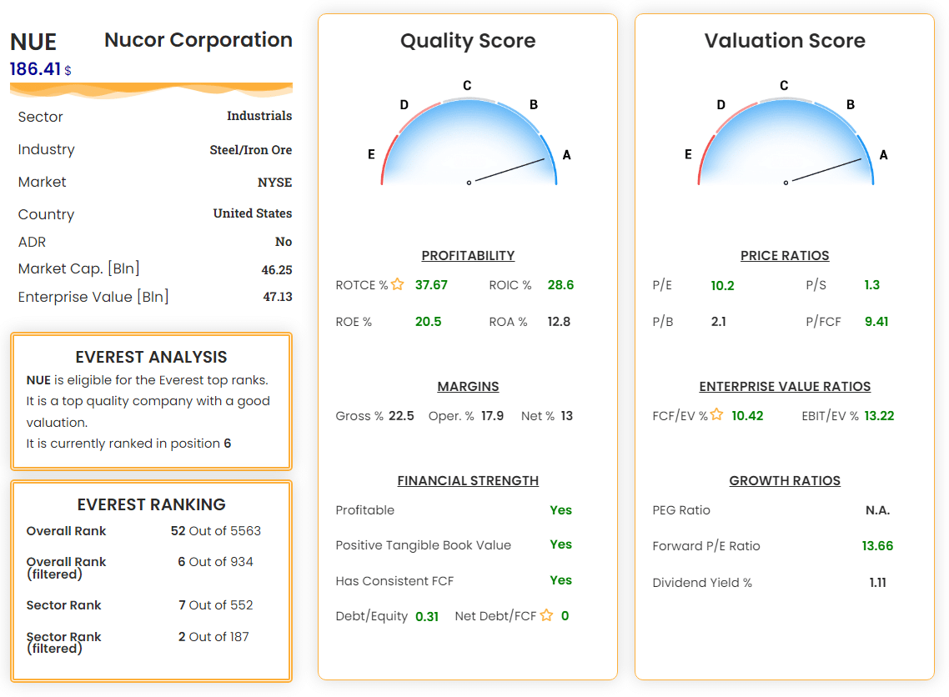The image size is (949, 697).
Task: Click the Quality Score title
Action: [468, 41]
